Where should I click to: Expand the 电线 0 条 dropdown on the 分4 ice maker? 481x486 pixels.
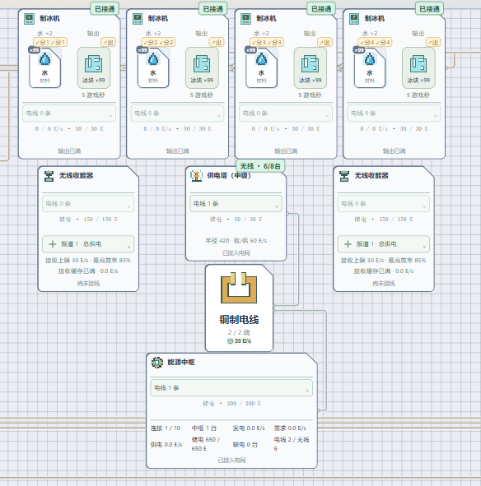point(394,113)
